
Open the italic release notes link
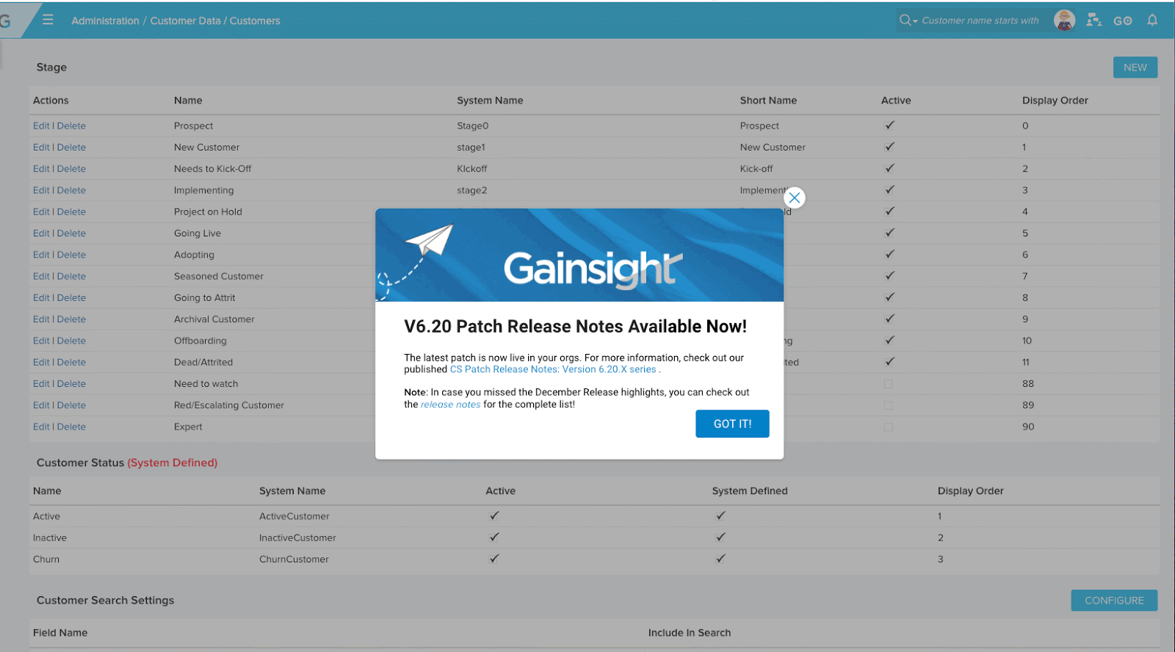click(450, 405)
